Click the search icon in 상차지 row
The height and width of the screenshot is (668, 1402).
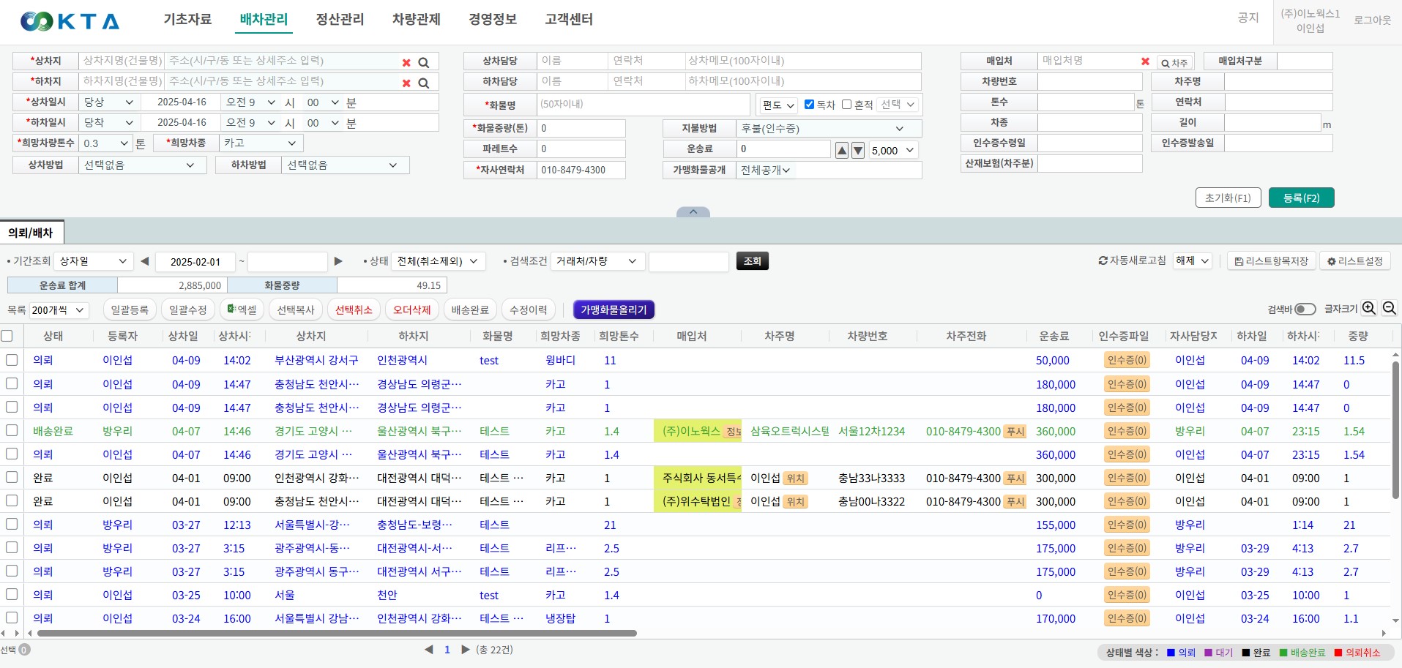pyautogui.click(x=423, y=63)
